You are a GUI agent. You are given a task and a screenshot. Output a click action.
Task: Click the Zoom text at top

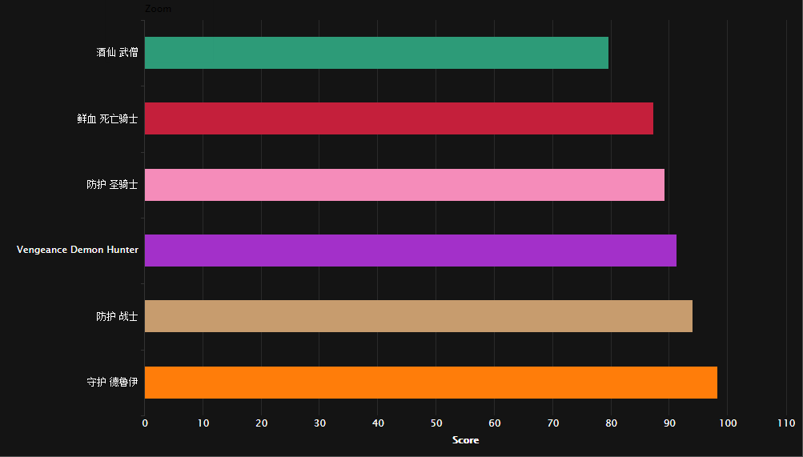coord(159,9)
